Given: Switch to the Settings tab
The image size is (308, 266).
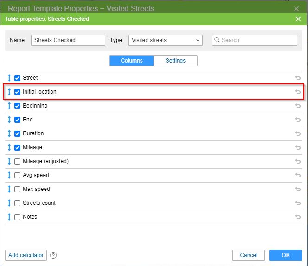Looking at the screenshot, I should click(175, 61).
